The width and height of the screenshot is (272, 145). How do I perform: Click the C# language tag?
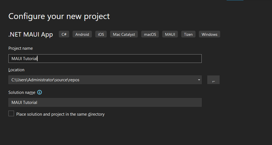[64, 34]
